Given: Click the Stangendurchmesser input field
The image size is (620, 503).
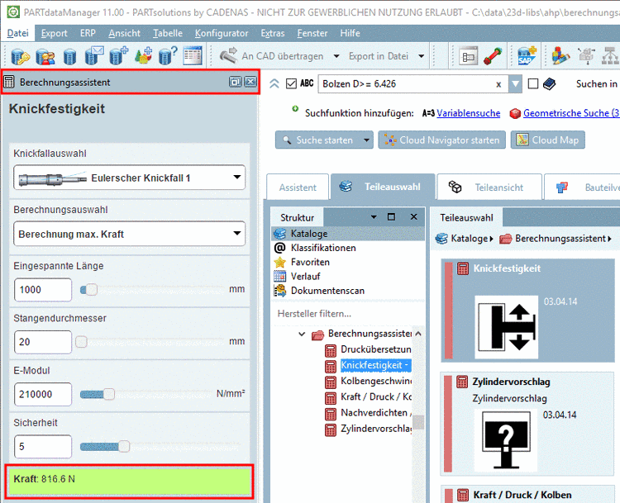Looking at the screenshot, I should (x=43, y=342).
